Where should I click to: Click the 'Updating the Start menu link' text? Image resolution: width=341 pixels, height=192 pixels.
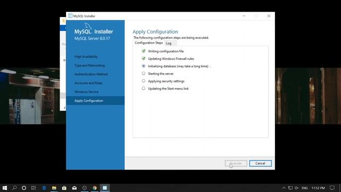pos(168,89)
